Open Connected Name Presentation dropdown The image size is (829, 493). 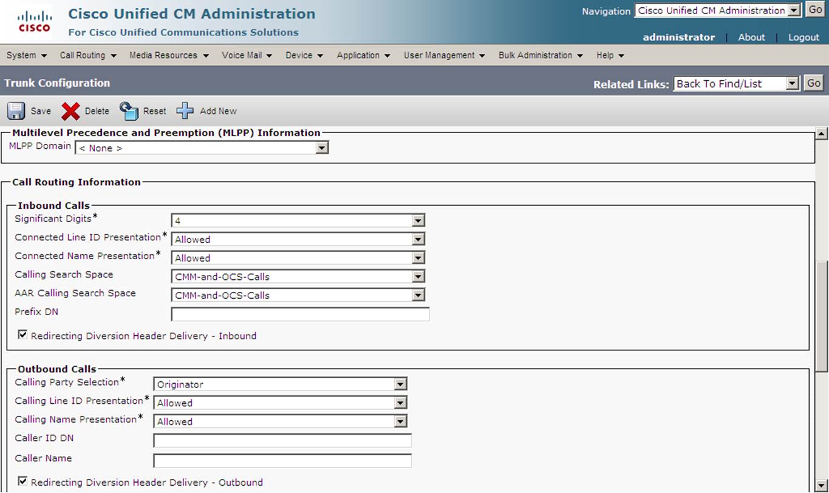pyautogui.click(x=298, y=258)
